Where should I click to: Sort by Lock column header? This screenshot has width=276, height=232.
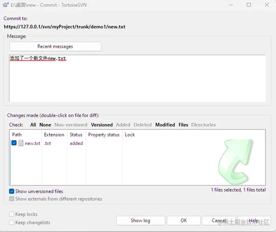(130, 135)
